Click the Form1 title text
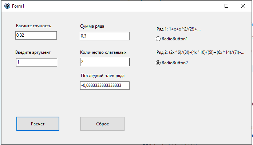 pyautogui.click(x=18, y=6)
